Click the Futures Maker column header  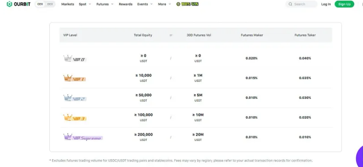(x=252, y=35)
